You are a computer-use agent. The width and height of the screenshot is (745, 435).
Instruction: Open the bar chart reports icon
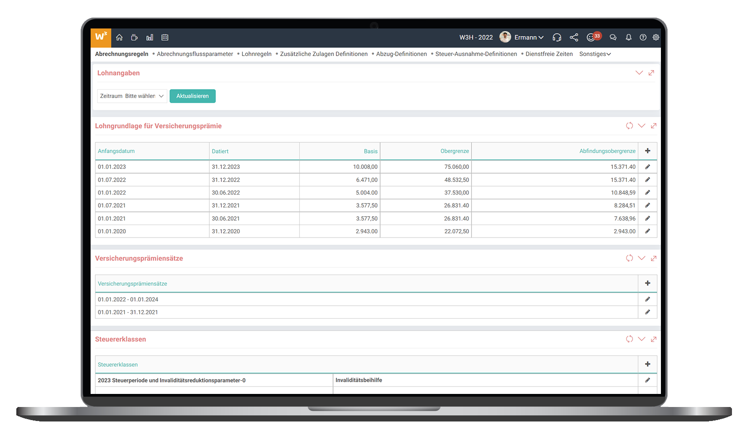pos(149,37)
